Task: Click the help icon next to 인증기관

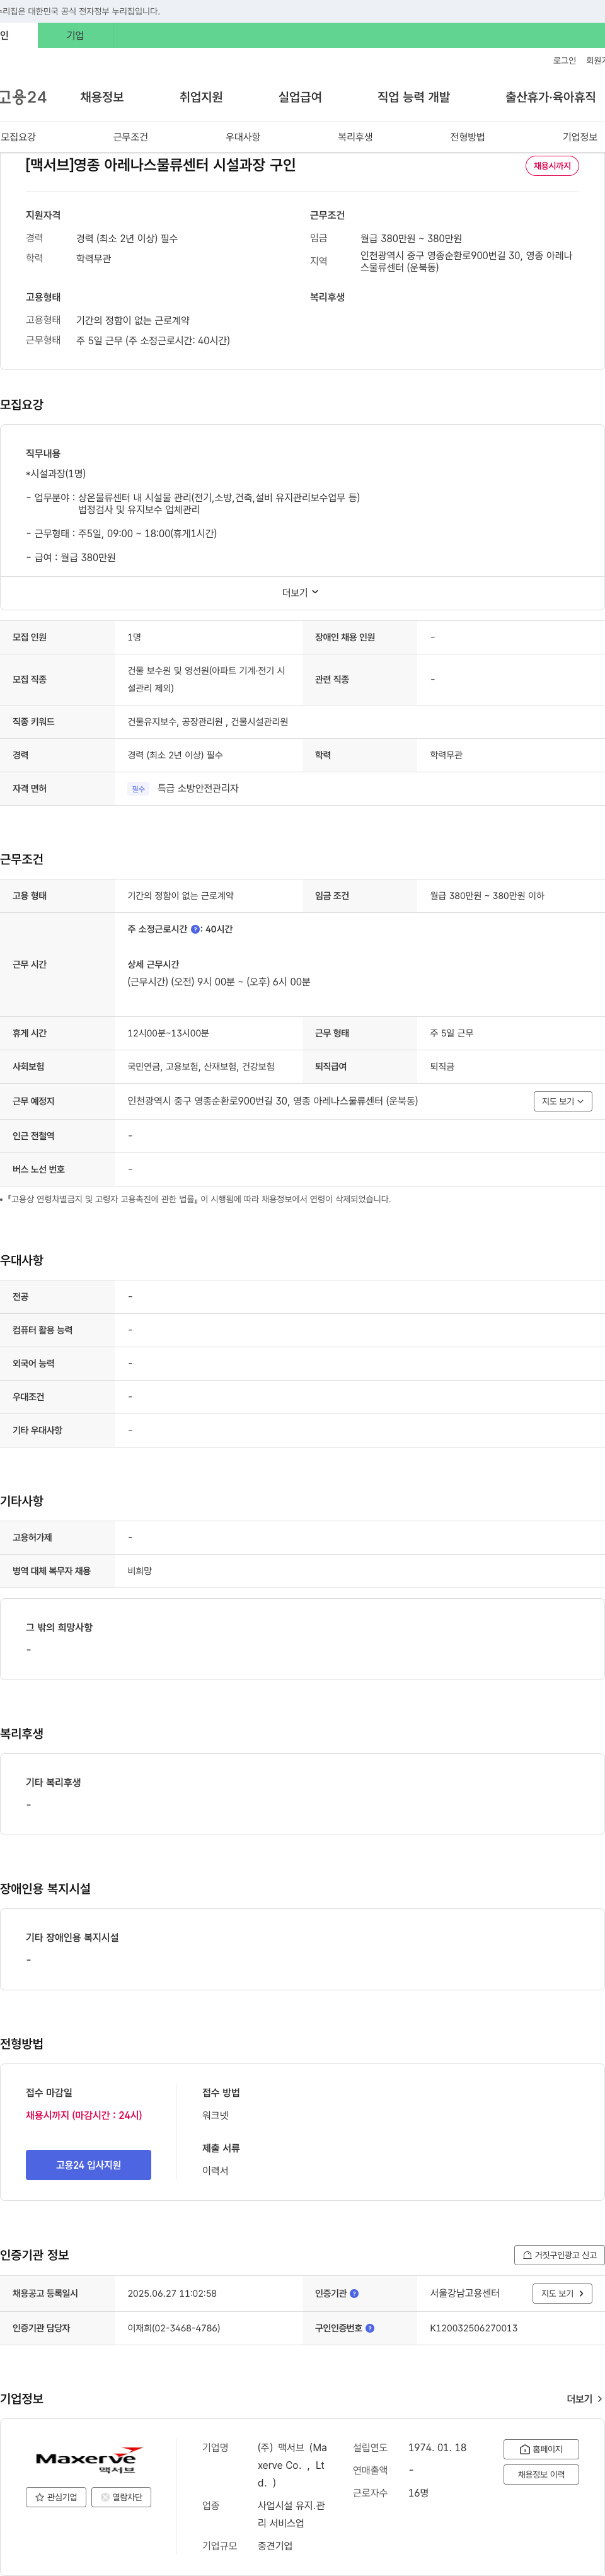Action: click(354, 2293)
